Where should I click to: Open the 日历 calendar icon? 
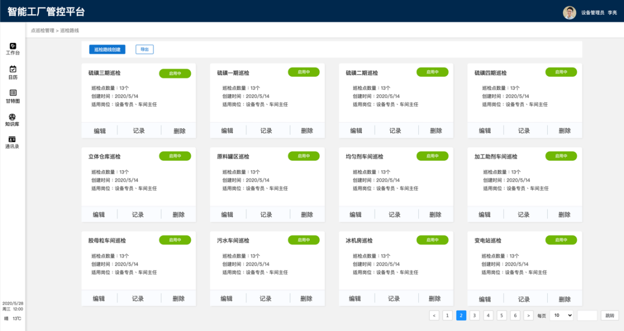click(13, 69)
